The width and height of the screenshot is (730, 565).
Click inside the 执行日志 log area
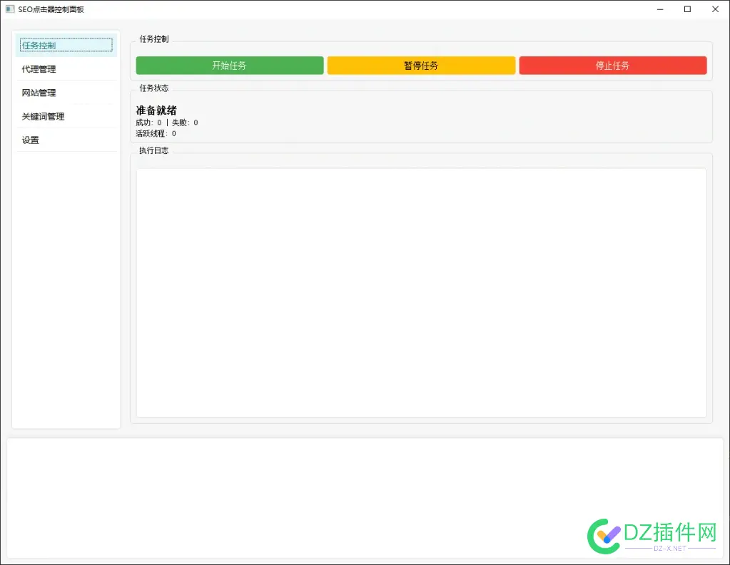tap(421, 293)
